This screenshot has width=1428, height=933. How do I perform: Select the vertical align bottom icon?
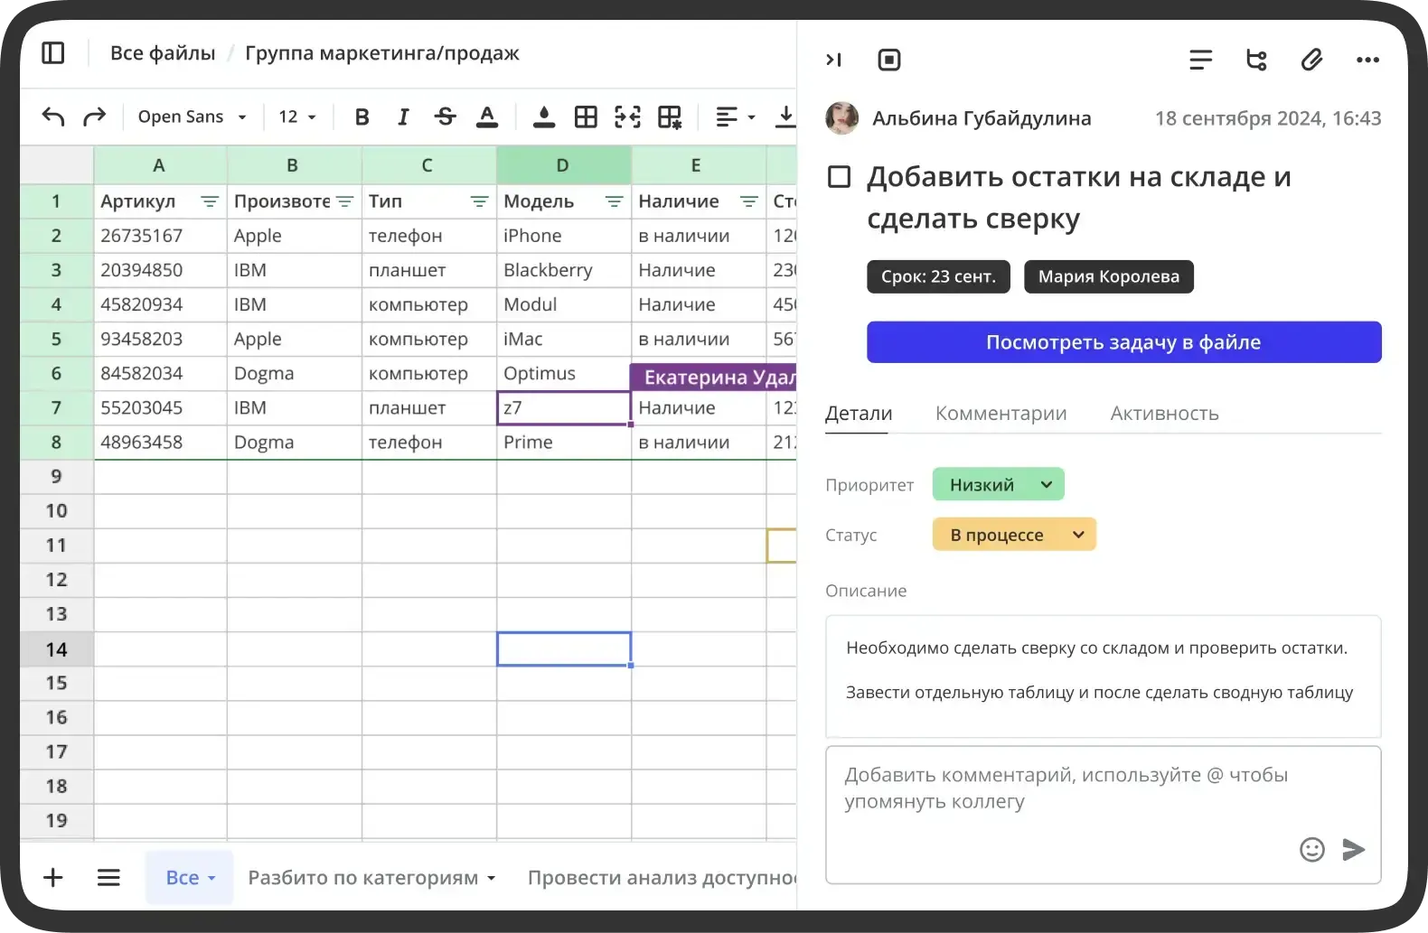[x=785, y=117]
